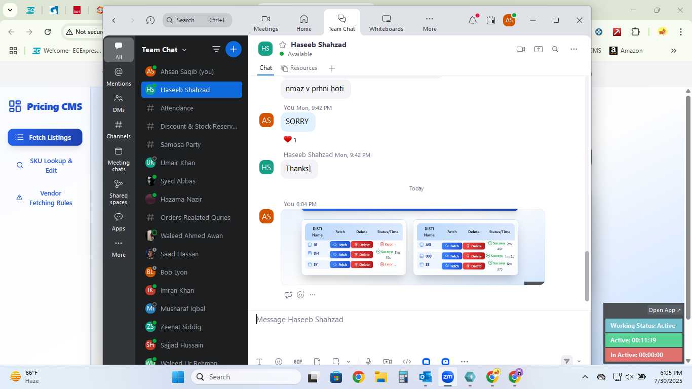Open the Orders Realated Quries channel
Screen dimensions: 692x389
coord(191,217)
